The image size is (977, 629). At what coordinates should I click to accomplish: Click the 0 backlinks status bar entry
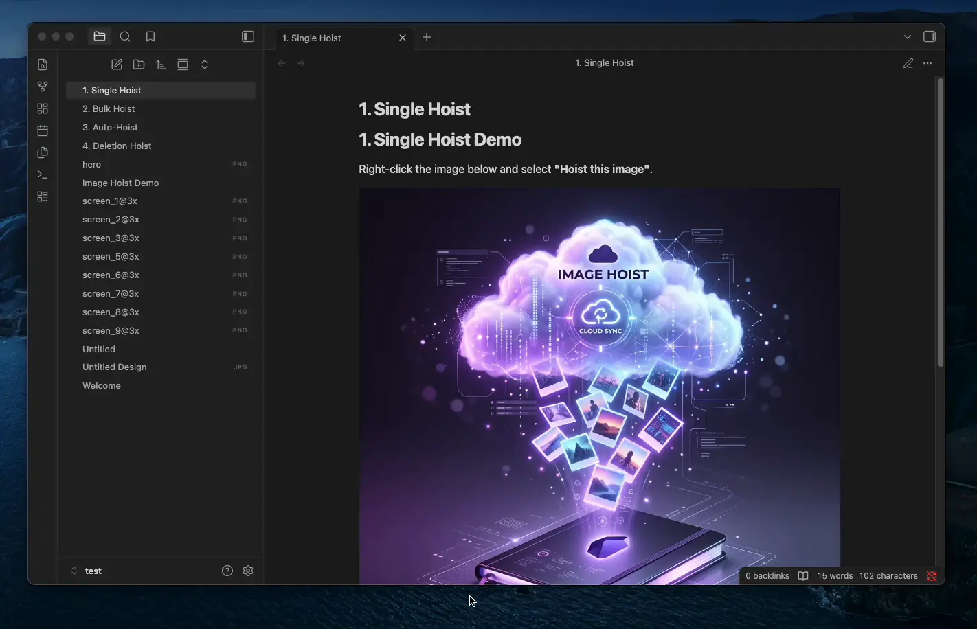pyautogui.click(x=767, y=576)
